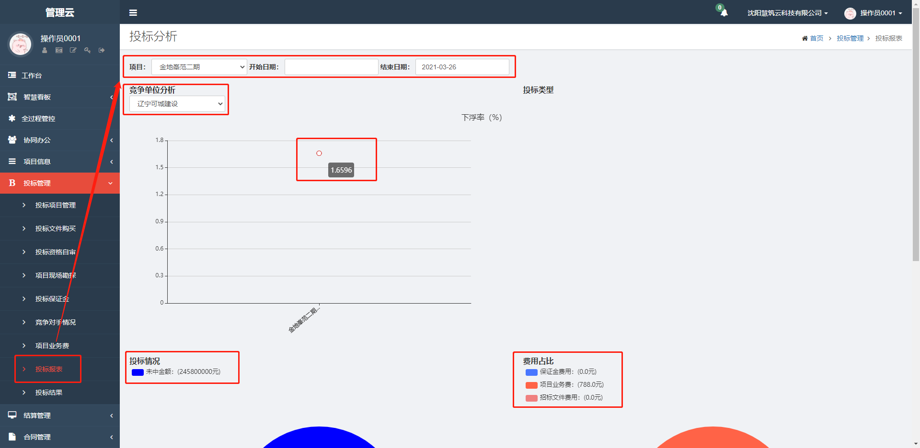Click the page vertical scrollbar thumb

point(916,135)
